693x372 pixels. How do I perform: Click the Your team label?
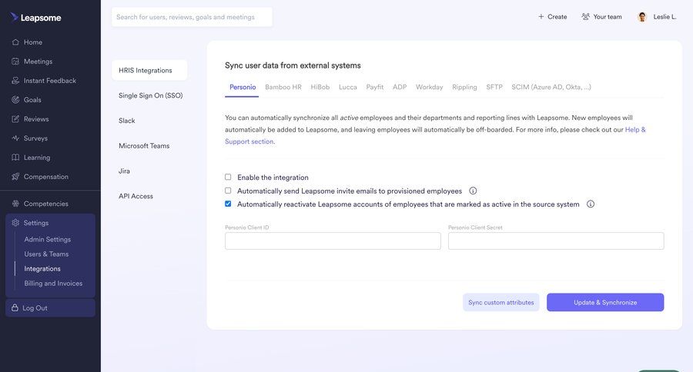[608, 17]
